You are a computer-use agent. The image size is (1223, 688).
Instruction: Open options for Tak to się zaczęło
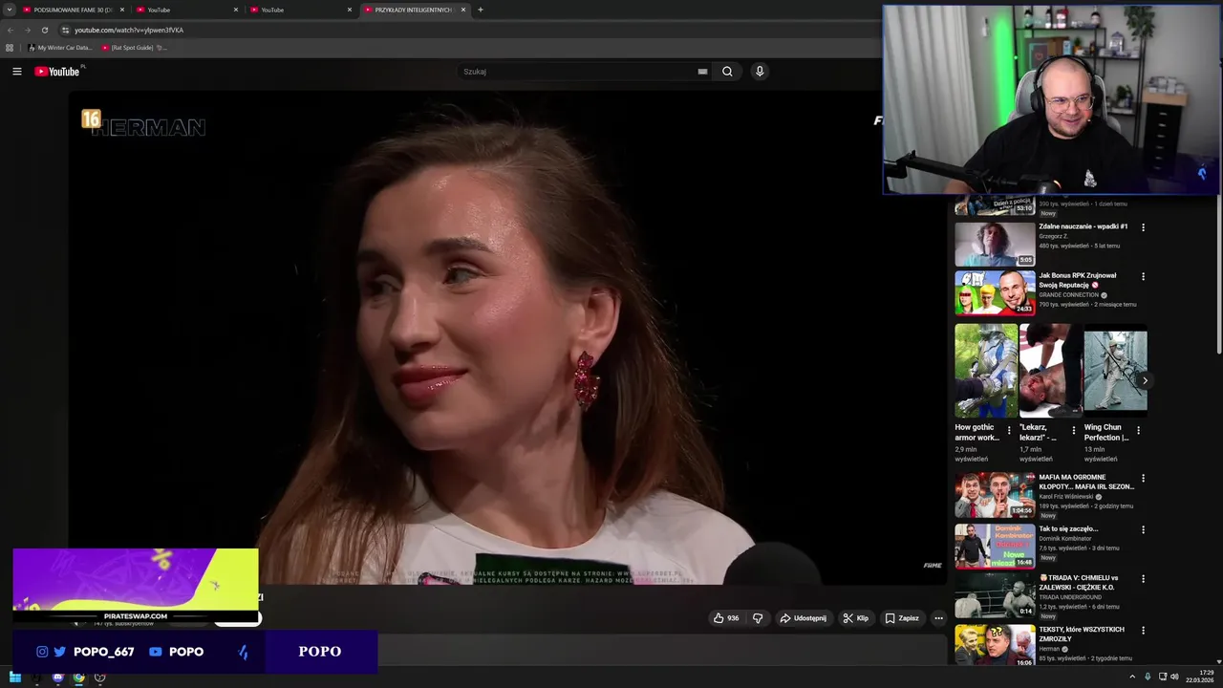point(1143,529)
